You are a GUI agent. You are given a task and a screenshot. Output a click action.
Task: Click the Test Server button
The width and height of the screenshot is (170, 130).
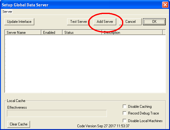pyautogui.click(x=79, y=22)
